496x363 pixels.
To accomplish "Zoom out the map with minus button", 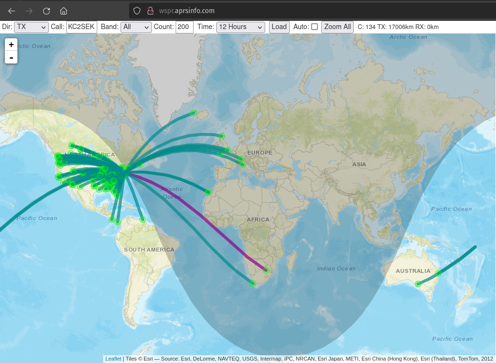I will [x=11, y=57].
